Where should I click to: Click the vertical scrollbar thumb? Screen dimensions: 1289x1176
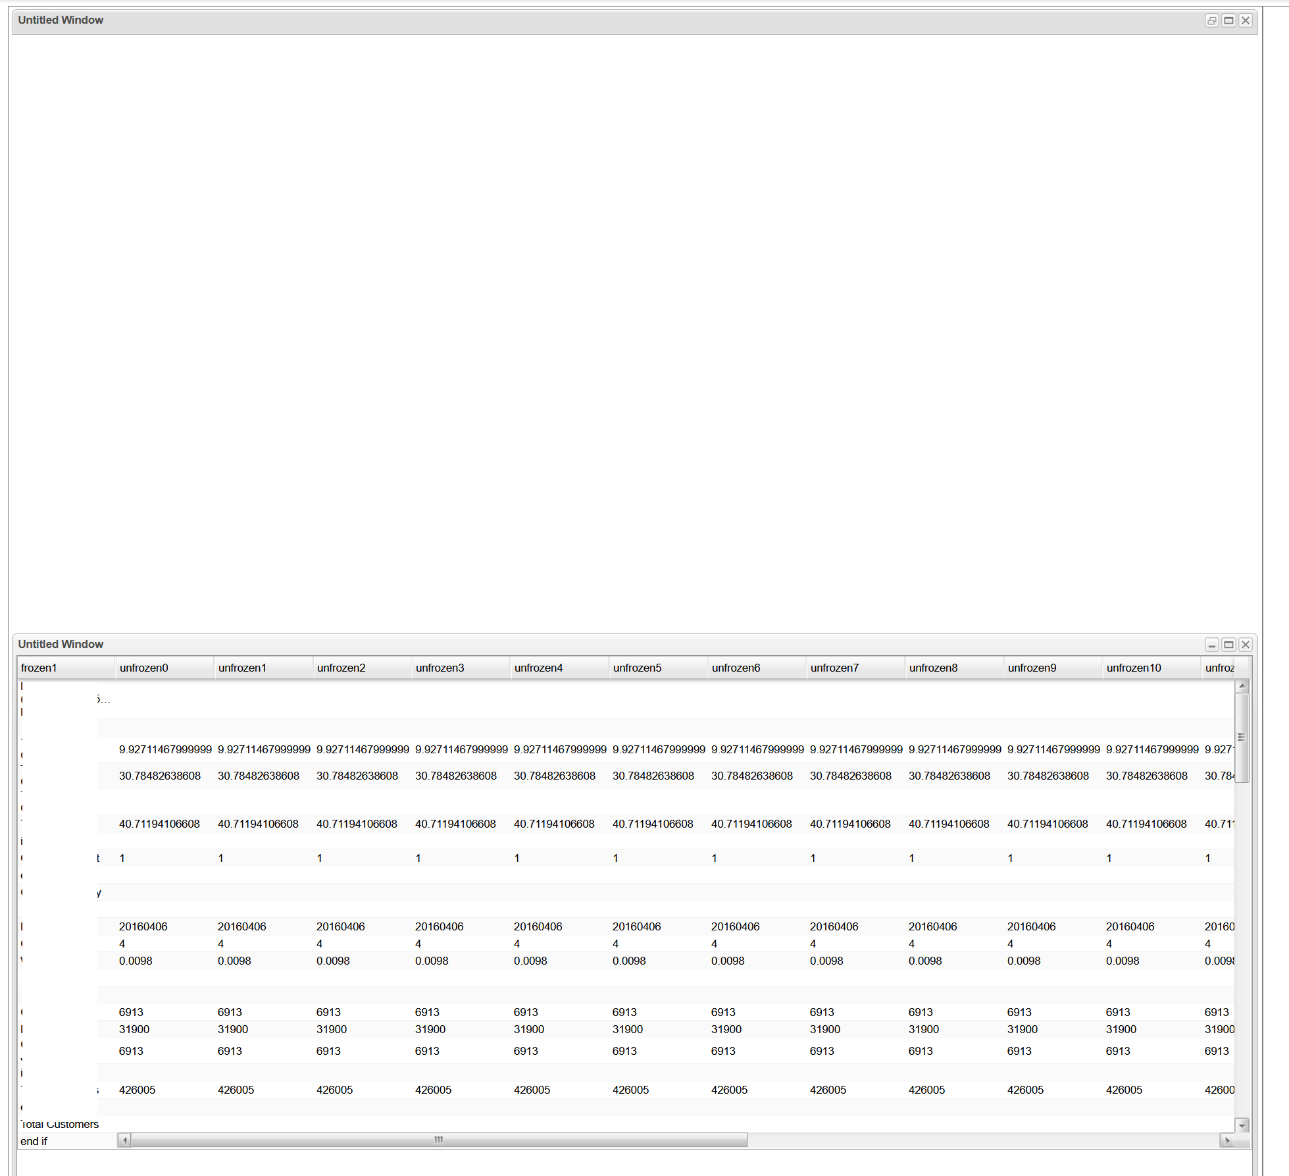click(x=1242, y=737)
